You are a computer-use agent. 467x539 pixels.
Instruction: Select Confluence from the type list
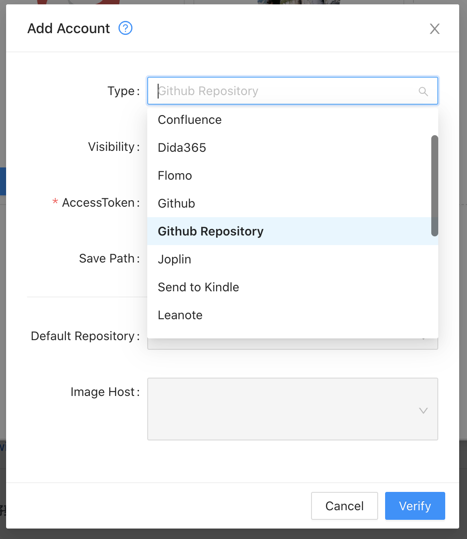pos(190,119)
